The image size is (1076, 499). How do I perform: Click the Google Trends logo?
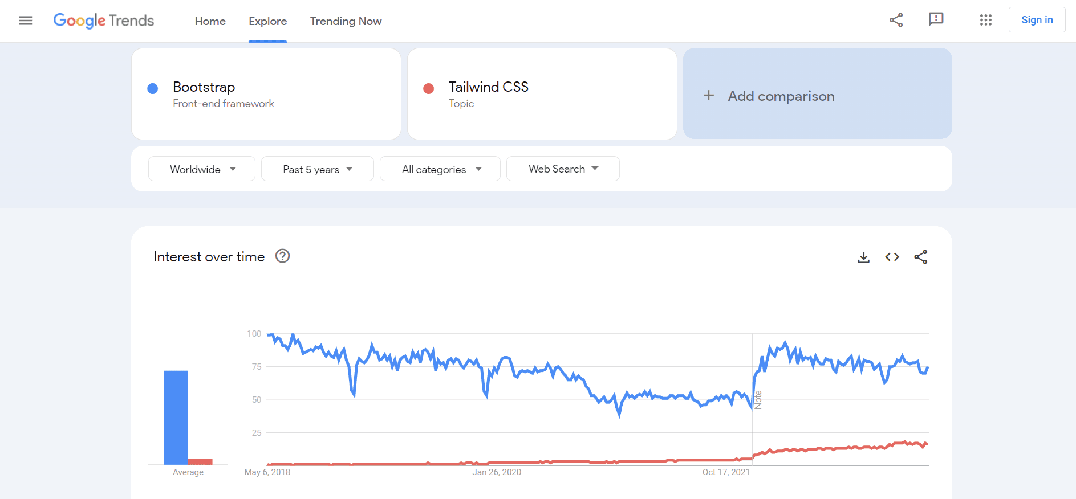click(x=103, y=21)
